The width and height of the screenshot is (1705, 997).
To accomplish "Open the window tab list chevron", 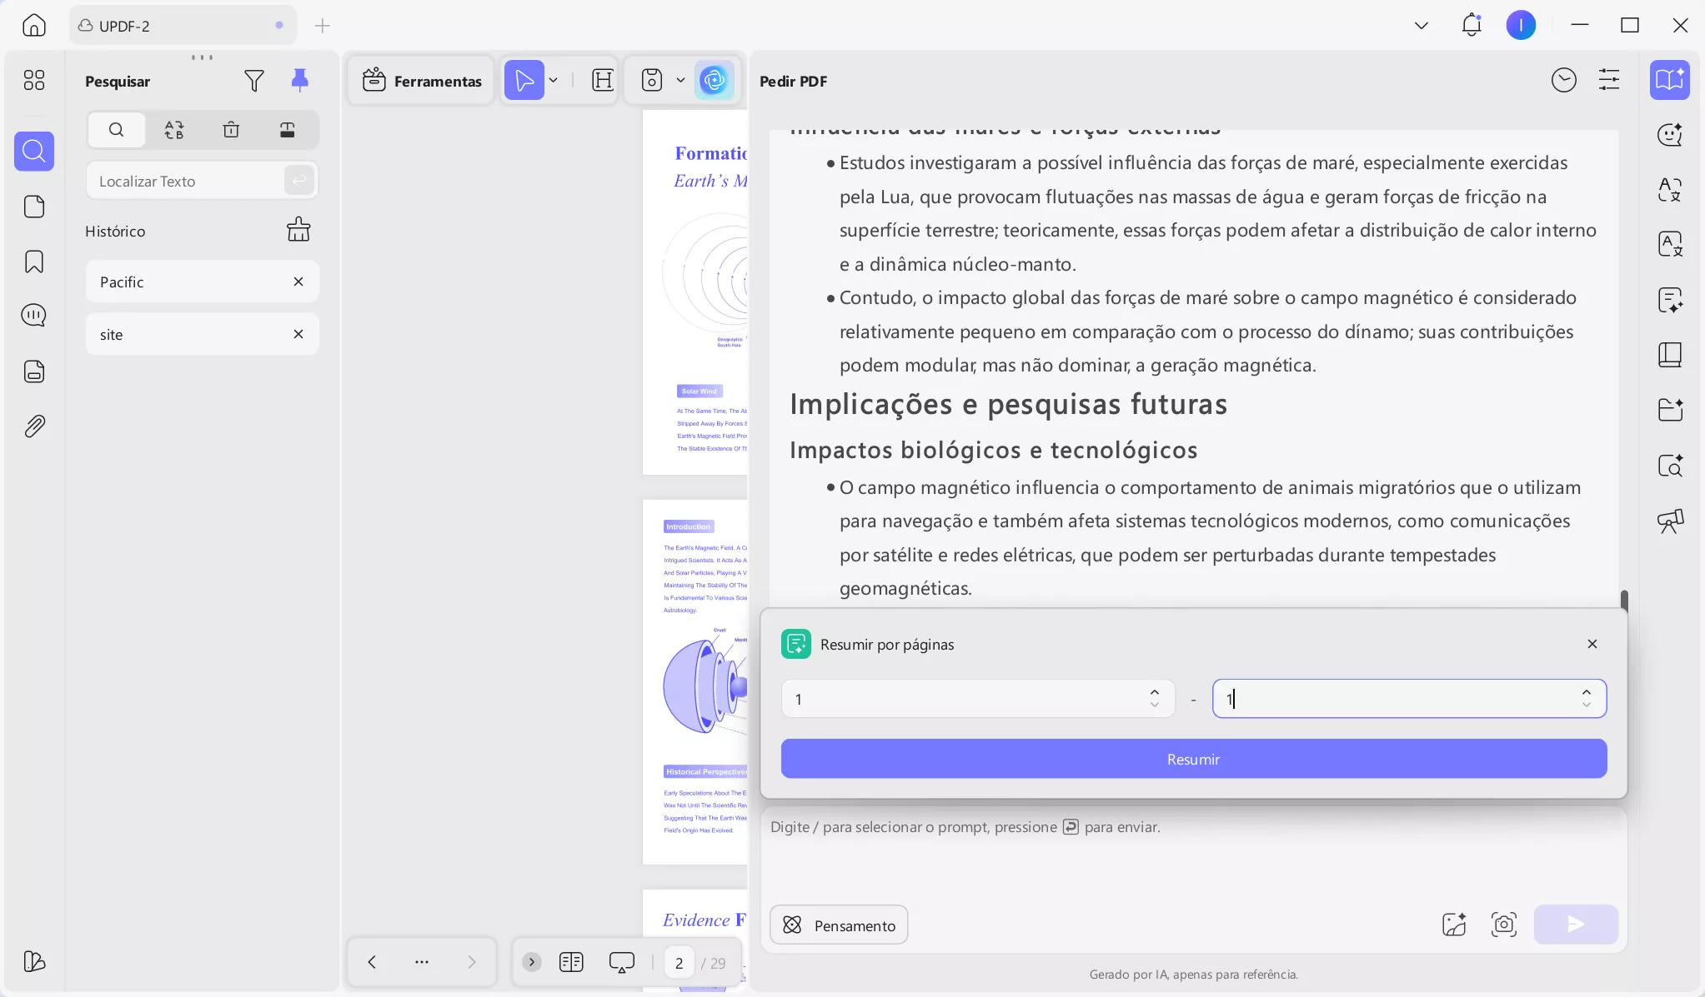I will (x=1421, y=26).
